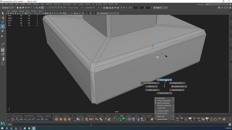
Task: Expand the Polygon Display submenu
Action: [164, 119]
